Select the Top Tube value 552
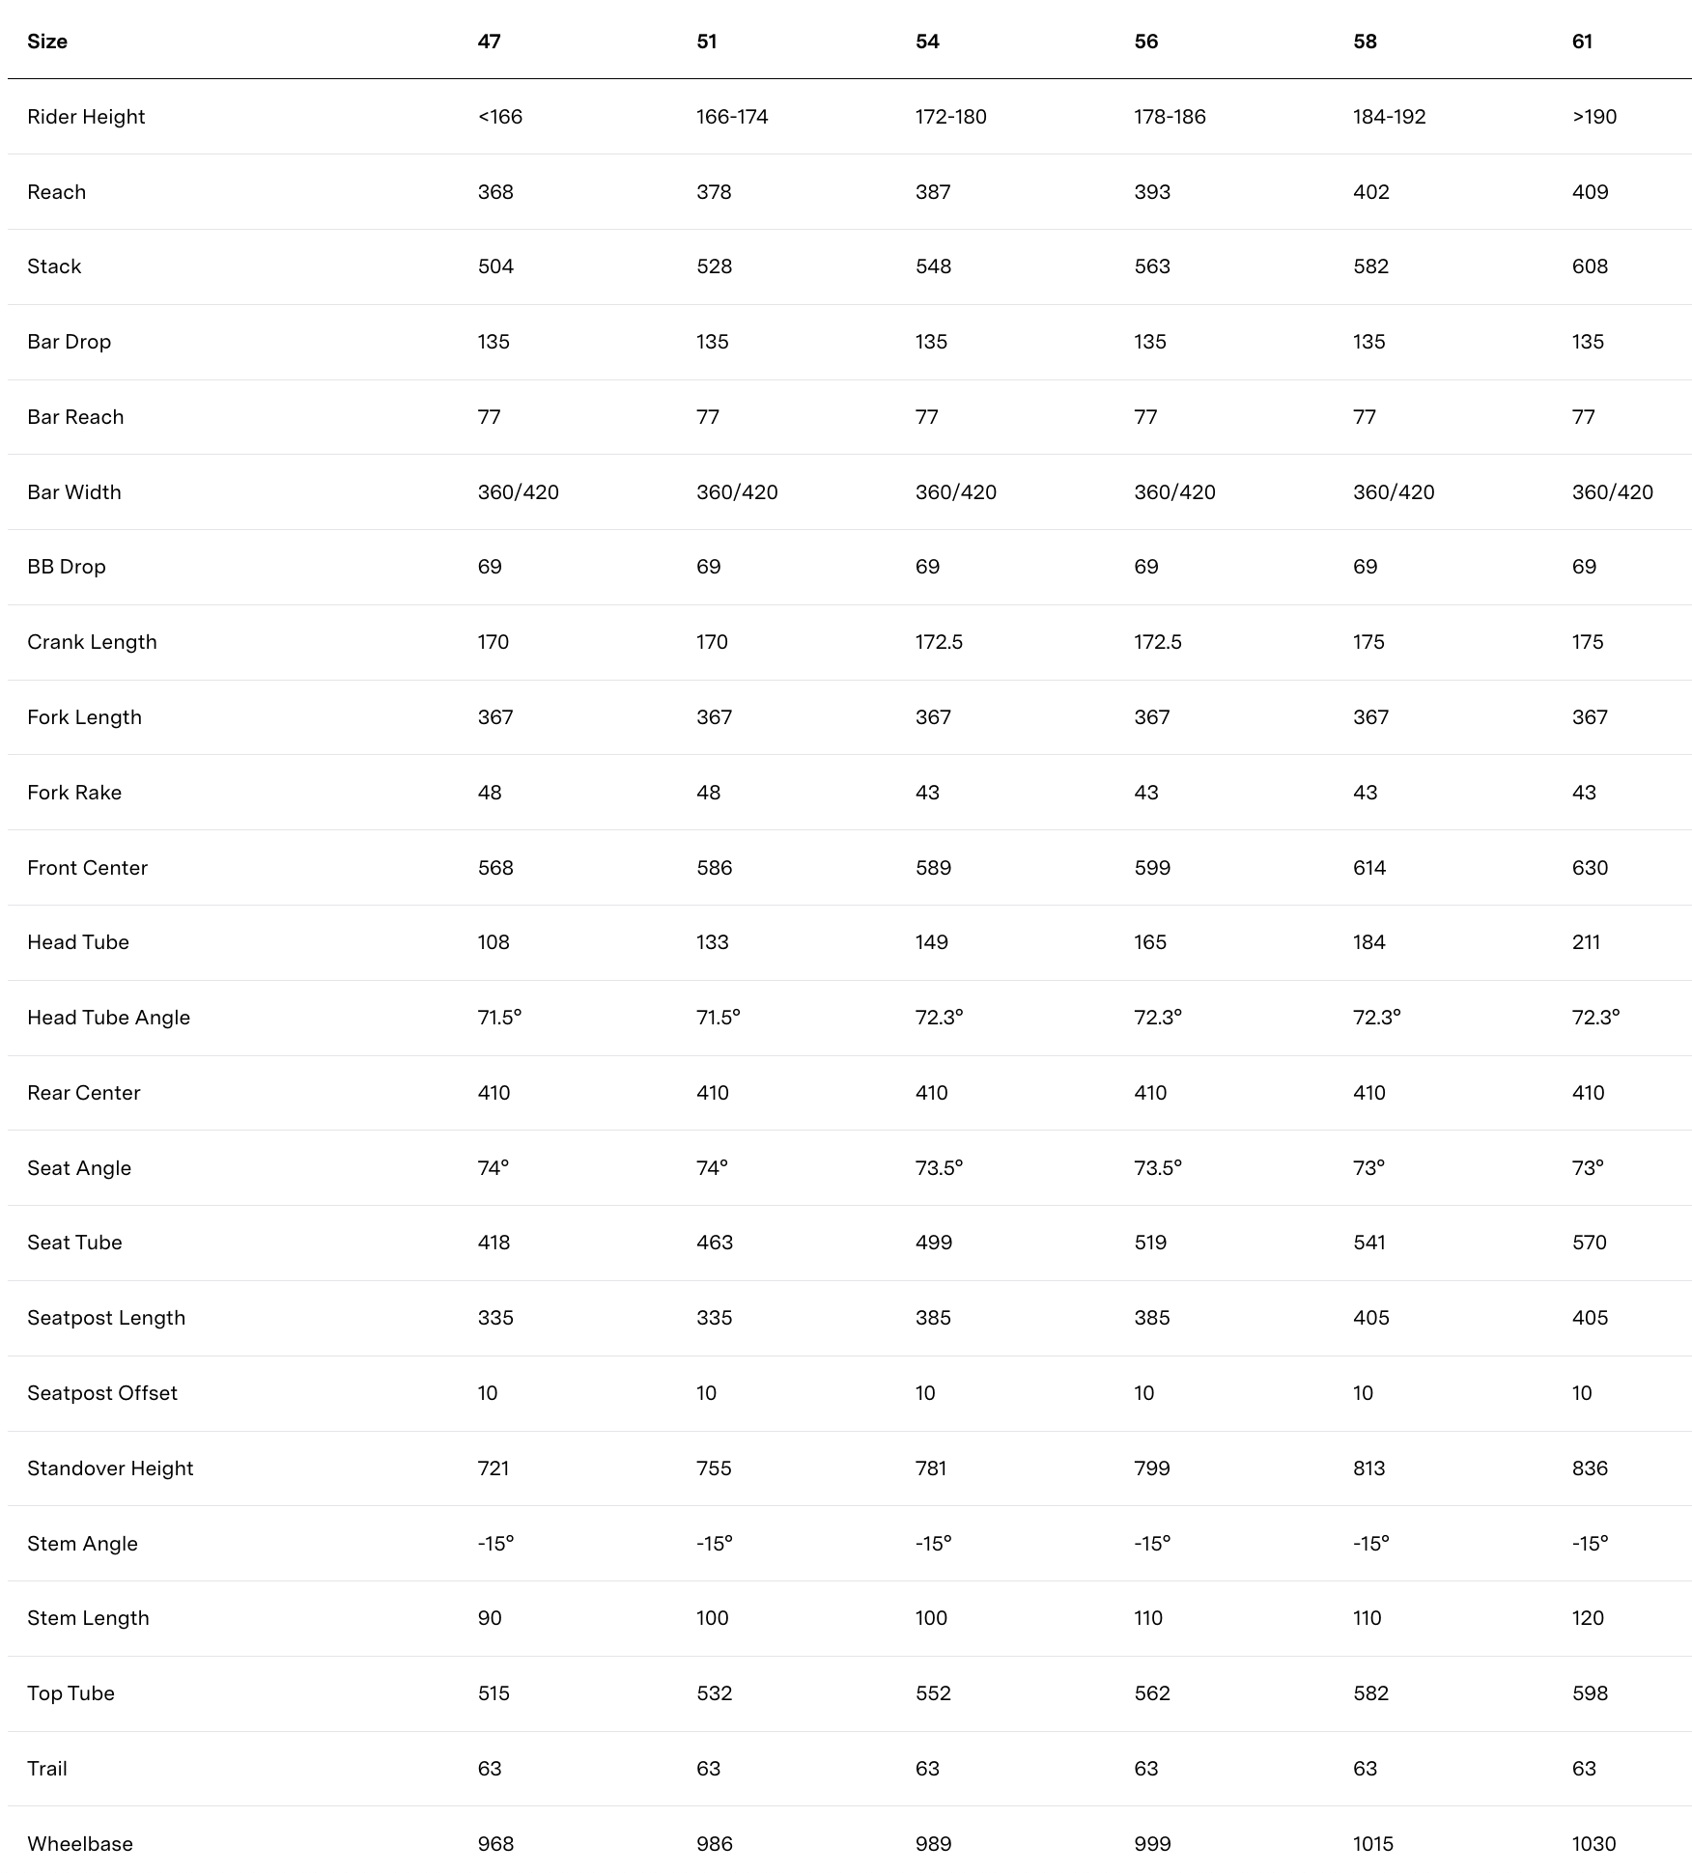1692x1873 pixels. point(933,1693)
